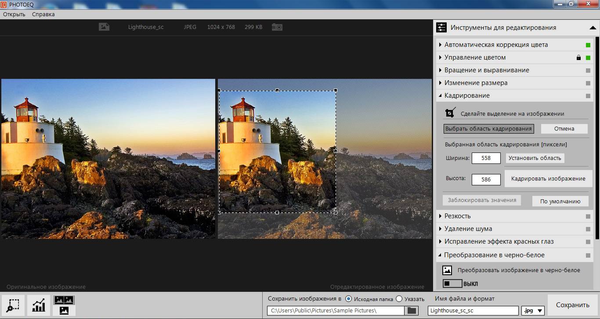Select the Указать radio button
600x319 pixels.
(x=399, y=299)
